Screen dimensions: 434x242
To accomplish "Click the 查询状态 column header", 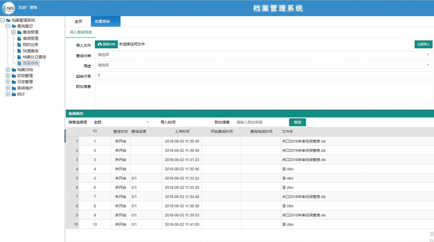I will 120,132.
